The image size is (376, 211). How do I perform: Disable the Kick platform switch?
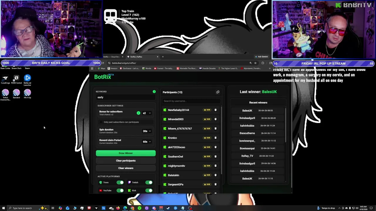tap(149, 190)
